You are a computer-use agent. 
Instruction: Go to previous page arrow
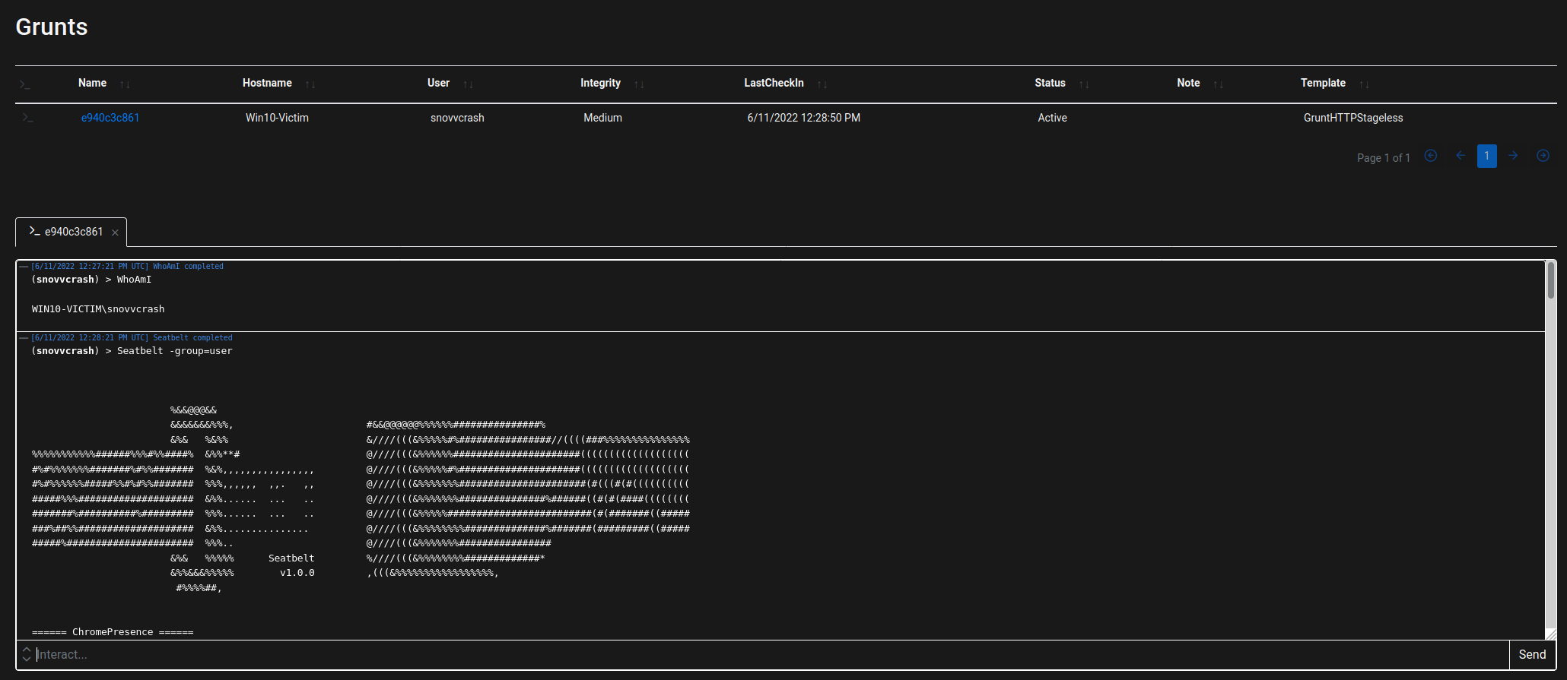[x=1460, y=156]
